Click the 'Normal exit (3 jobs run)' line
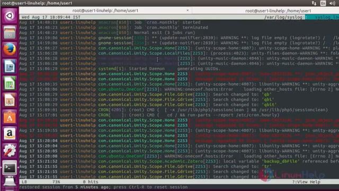 pyautogui.click(x=107, y=33)
